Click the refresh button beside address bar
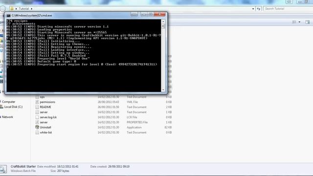313x176 pixels. (x=259, y=9)
